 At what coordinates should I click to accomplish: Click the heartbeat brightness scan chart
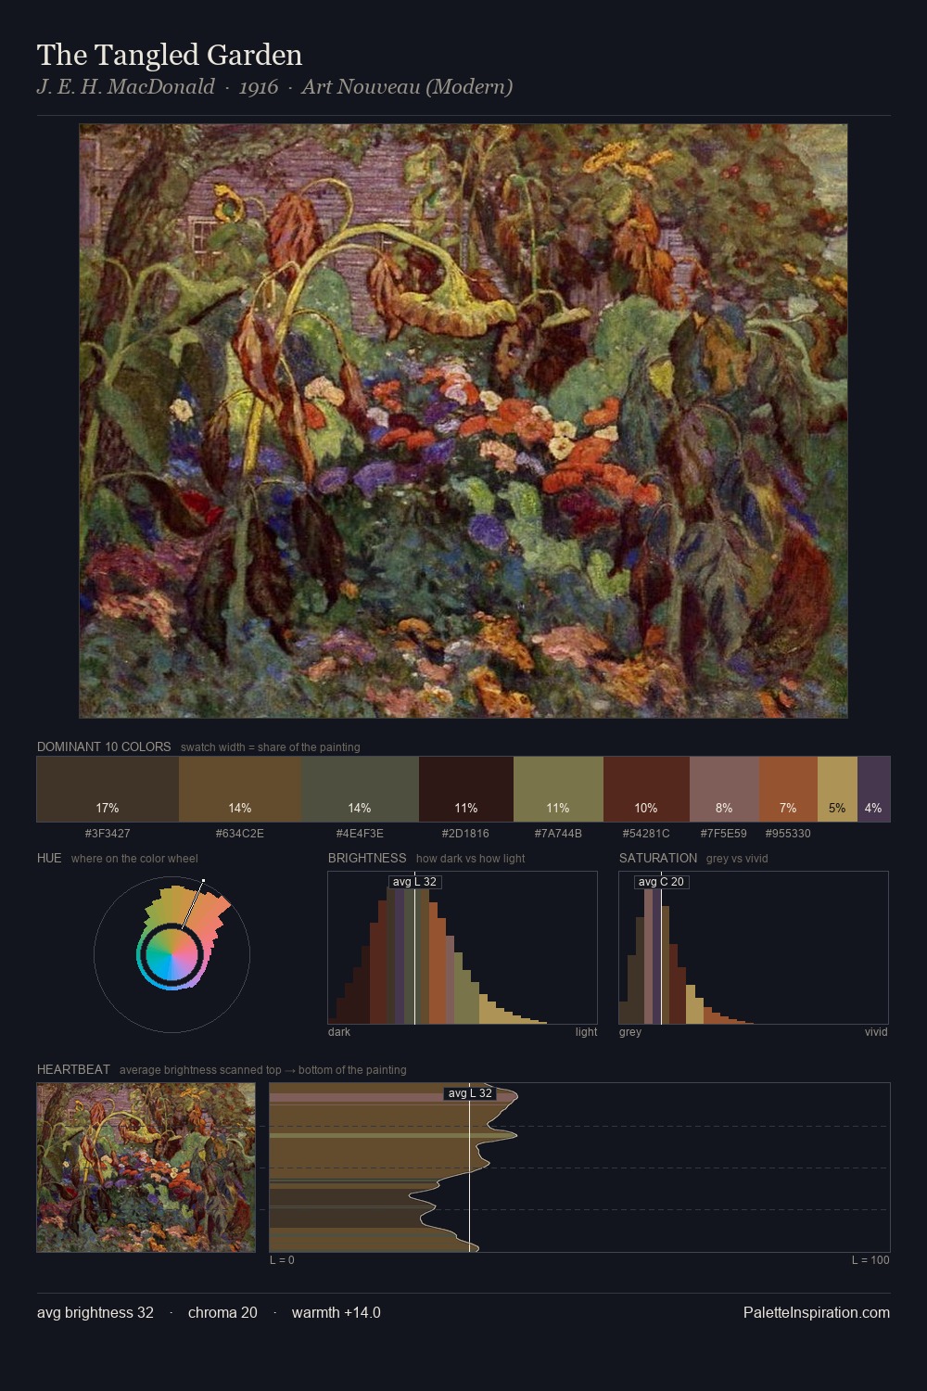pyautogui.click(x=579, y=1168)
